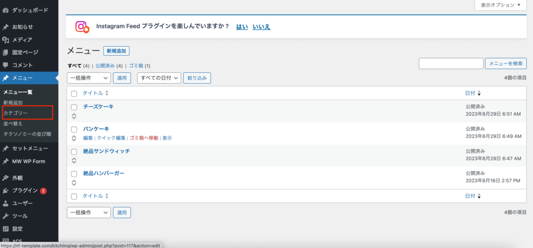Click the menu search input field
This screenshot has height=248, width=533.
tap(451, 63)
